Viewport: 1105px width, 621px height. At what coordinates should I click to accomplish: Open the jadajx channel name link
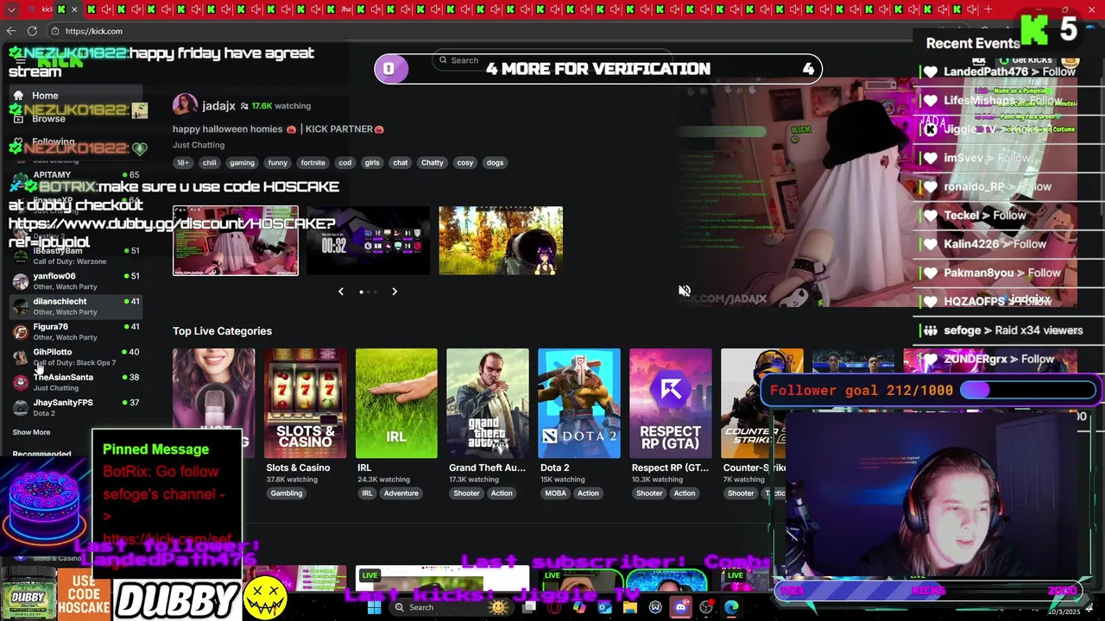pos(218,105)
